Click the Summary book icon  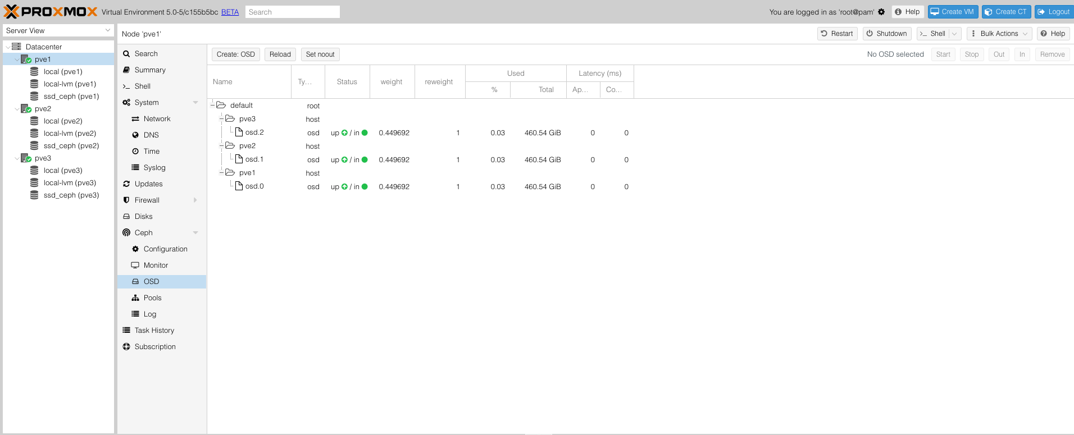click(126, 70)
